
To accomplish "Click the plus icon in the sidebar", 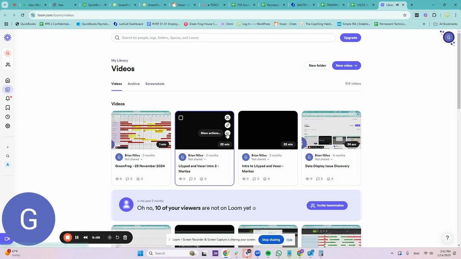I will click(x=8, y=147).
